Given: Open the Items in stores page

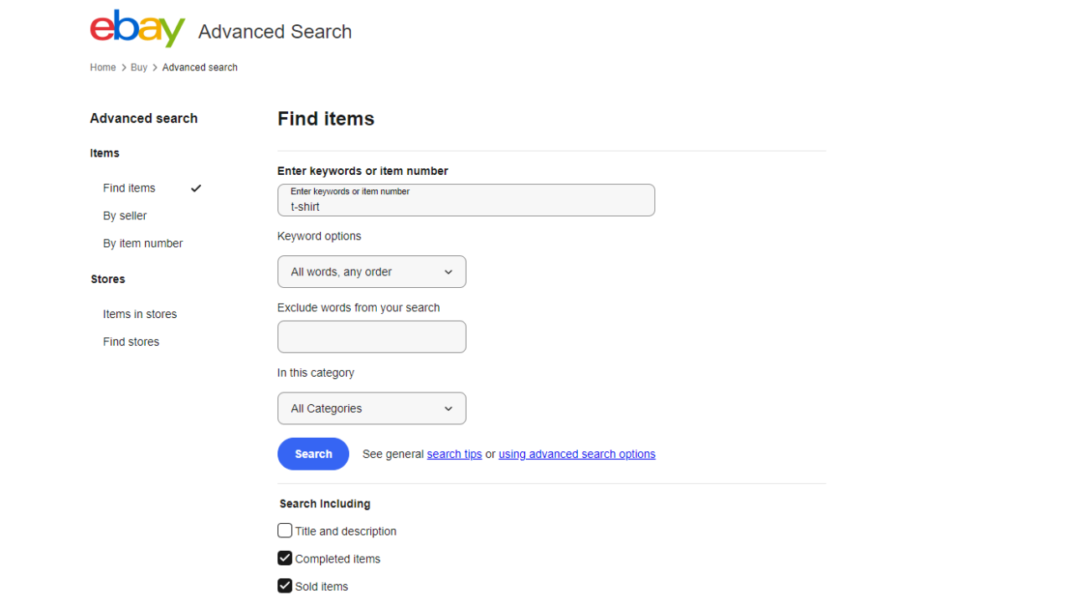Looking at the screenshot, I should [140, 313].
